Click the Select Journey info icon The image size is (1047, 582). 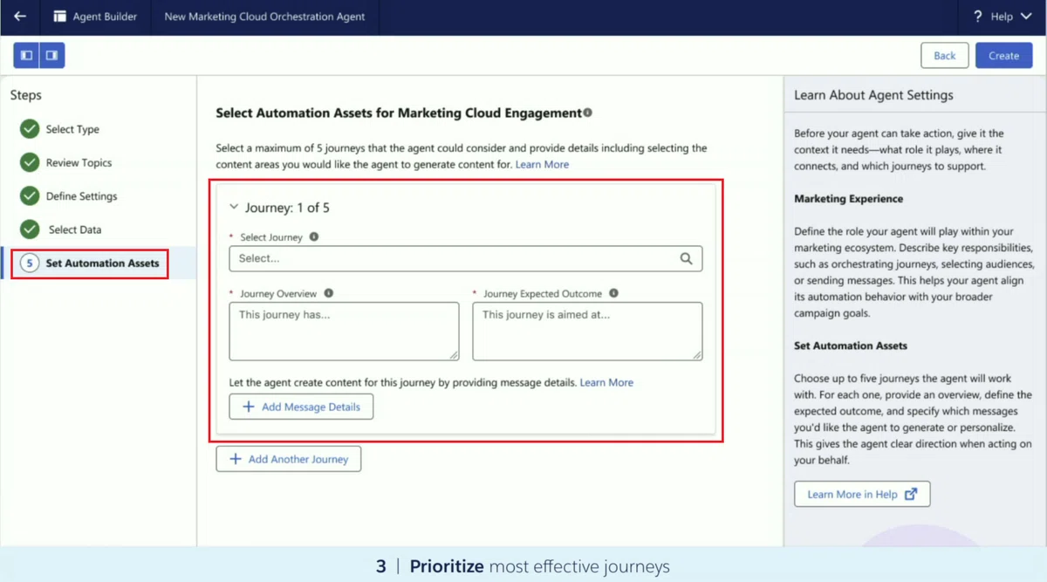coord(314,236)
